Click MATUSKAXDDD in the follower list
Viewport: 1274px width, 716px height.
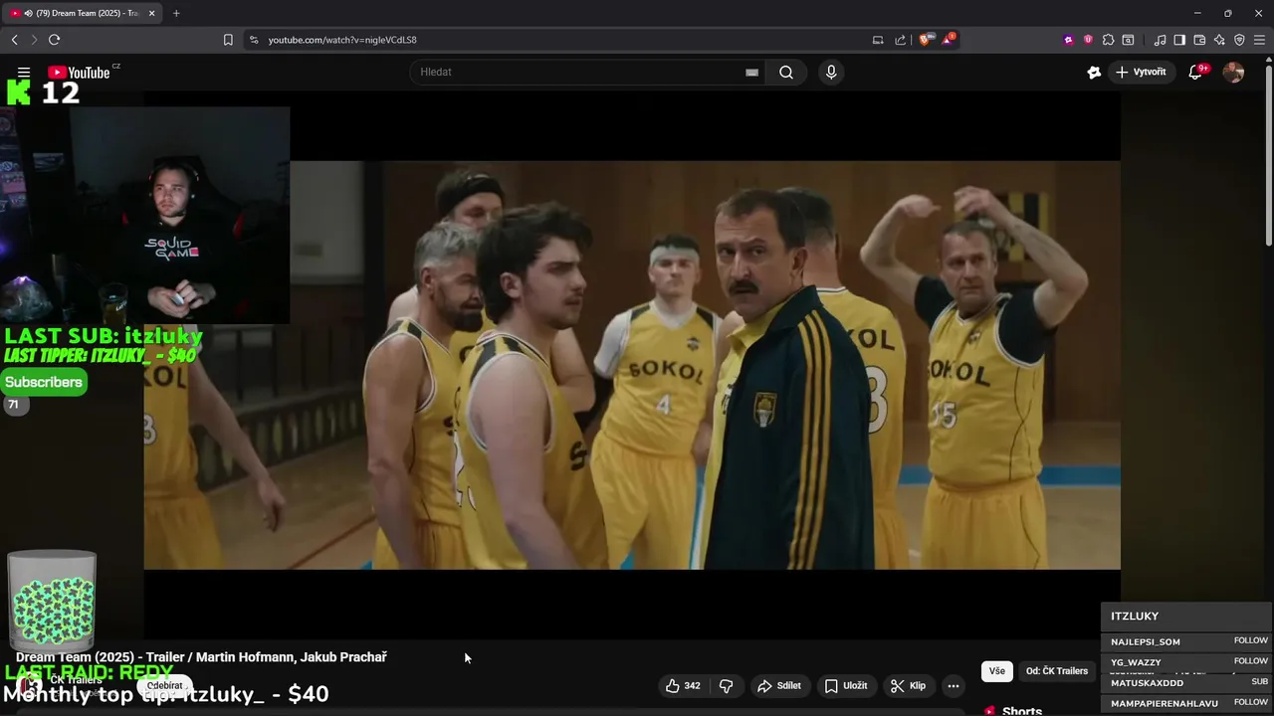point(1147,683)
